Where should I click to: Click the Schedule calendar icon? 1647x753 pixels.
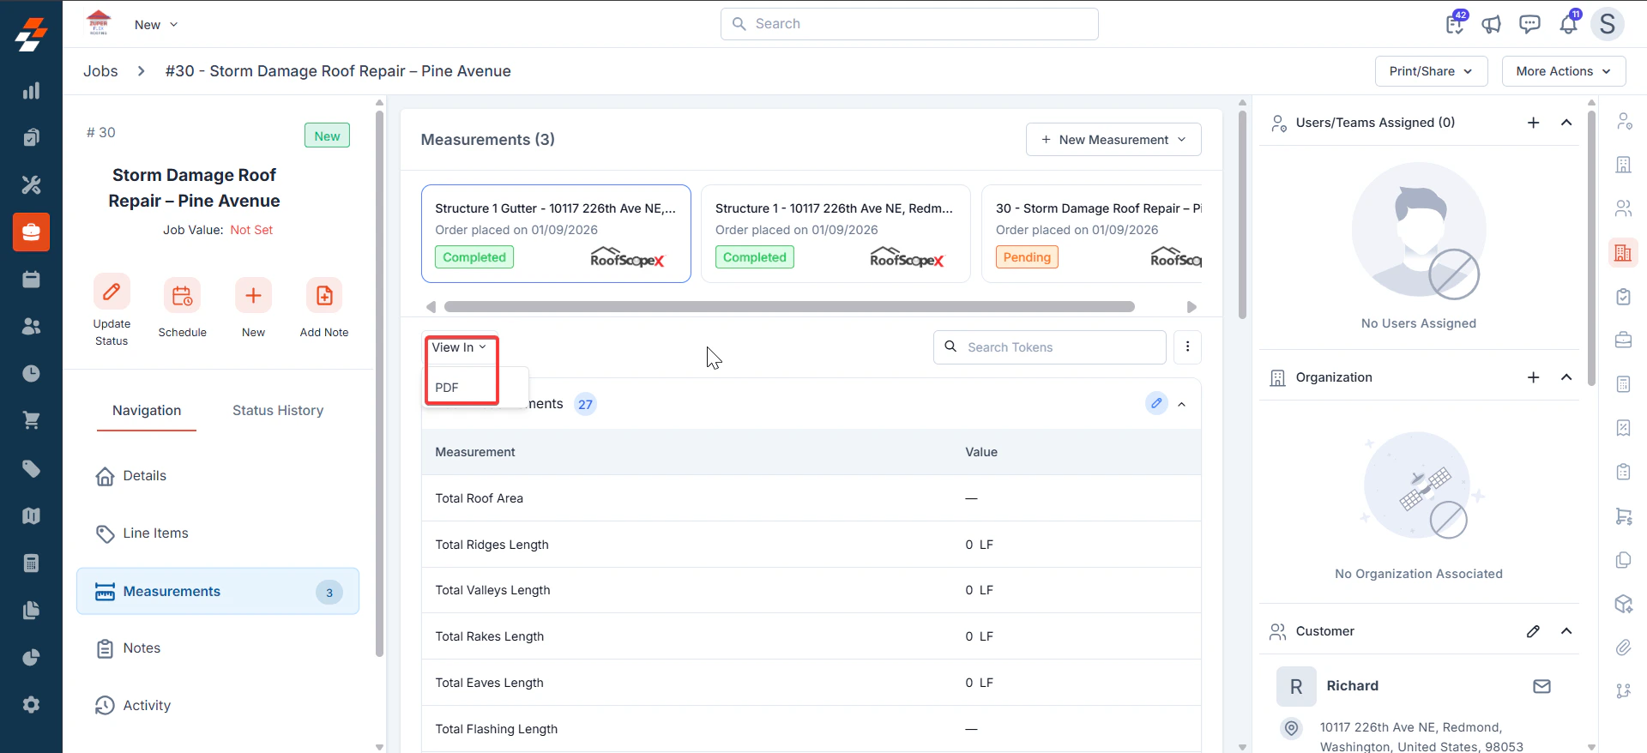[182, 296]
